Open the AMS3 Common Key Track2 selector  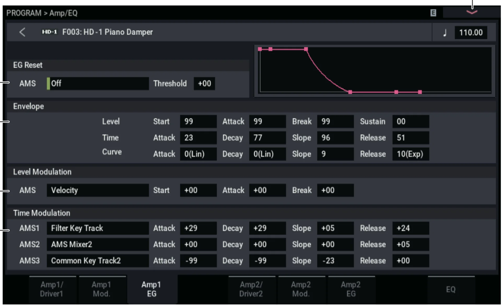coord(98,261)
